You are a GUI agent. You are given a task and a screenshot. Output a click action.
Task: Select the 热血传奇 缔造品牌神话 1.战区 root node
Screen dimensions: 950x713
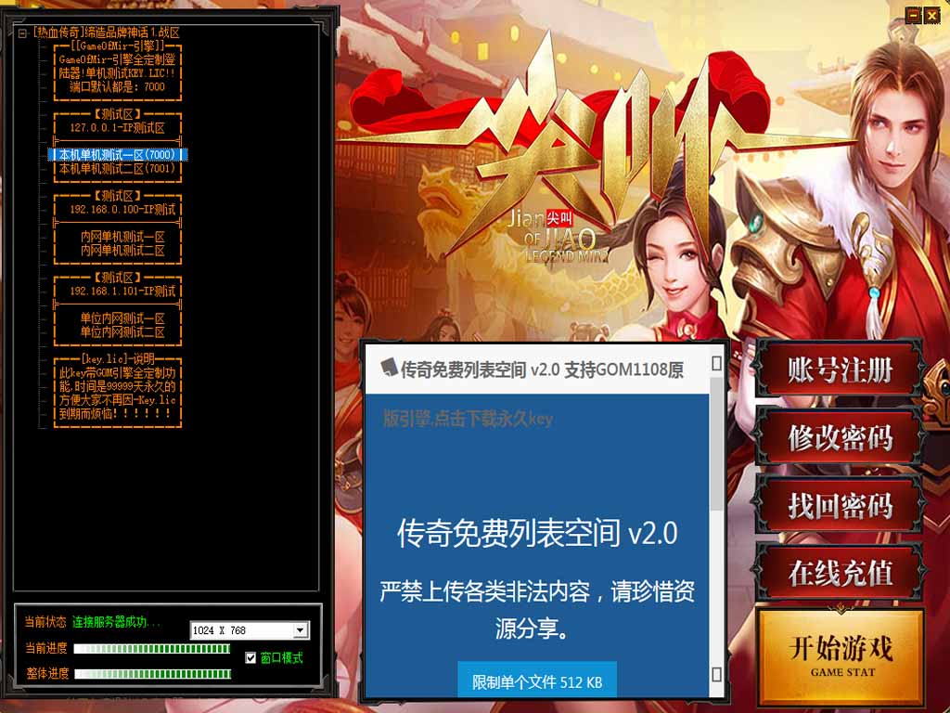(106, 32)
